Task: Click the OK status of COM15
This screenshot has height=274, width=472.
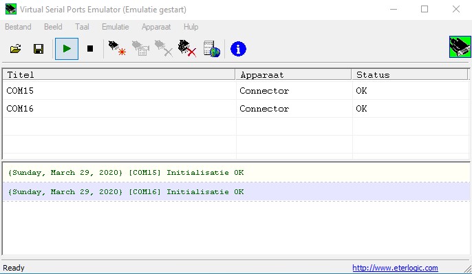Action: (x=361, y=91)
